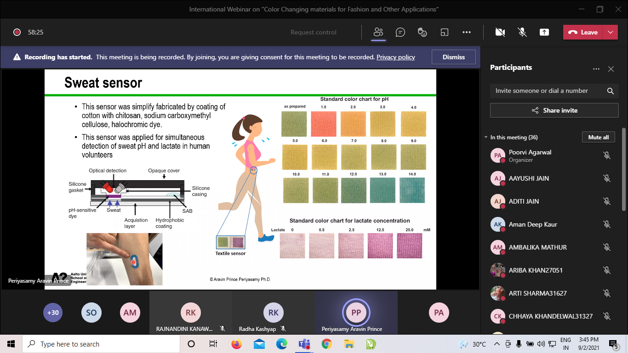Click the Invite someone search field
Image resolution: width=628 pixels, height=353 pixels.
(547, 91)
